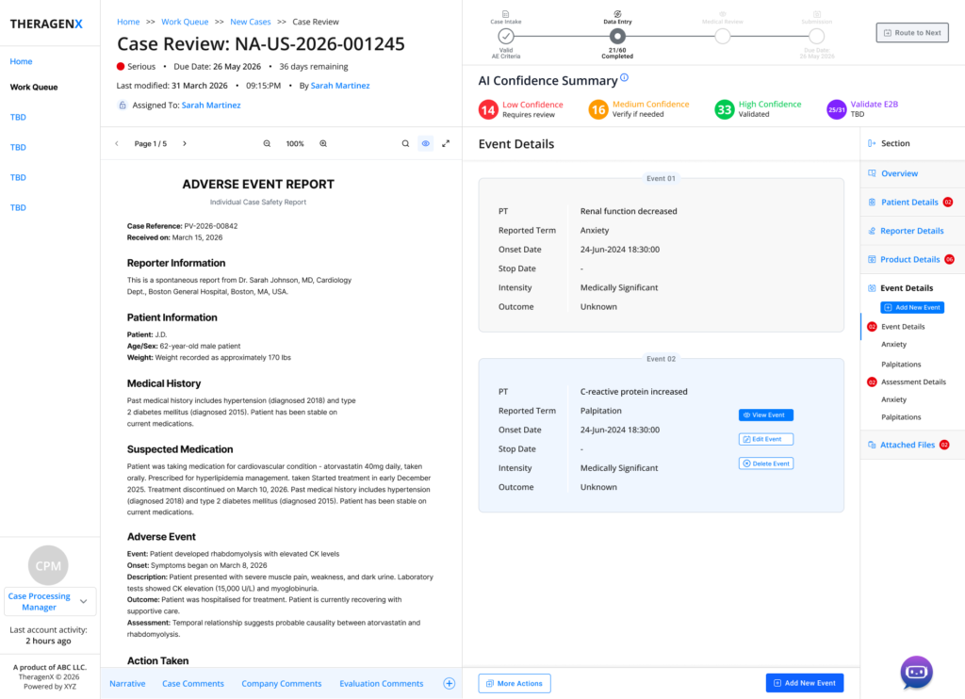Click the More Actions button

click(x=515, y=684)
